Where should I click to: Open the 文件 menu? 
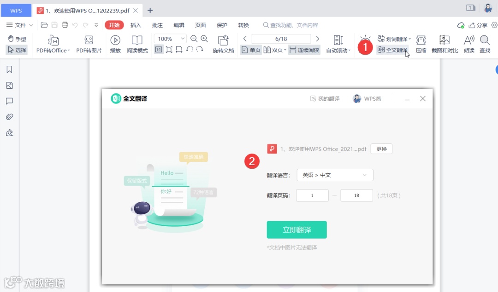[x=17, y=25]
